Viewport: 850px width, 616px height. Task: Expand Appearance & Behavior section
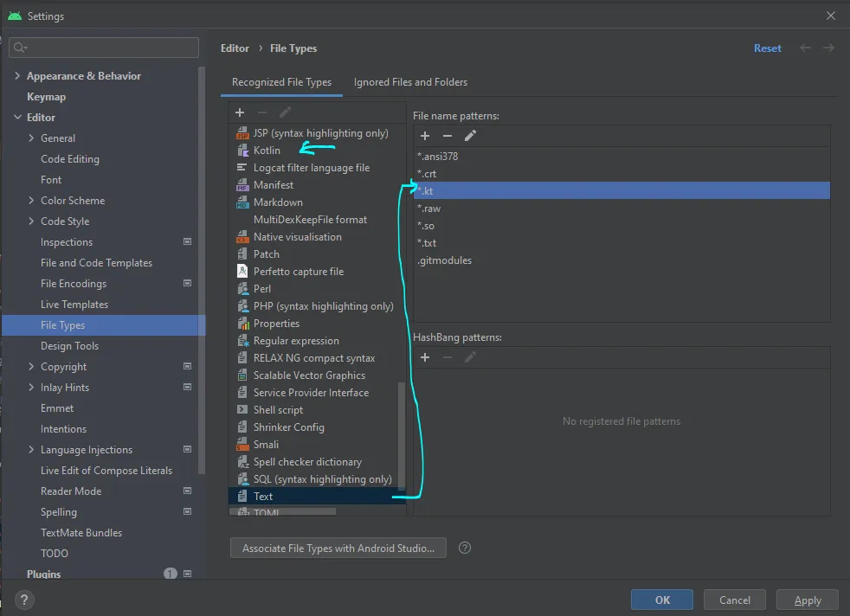(x=17, y=76)
